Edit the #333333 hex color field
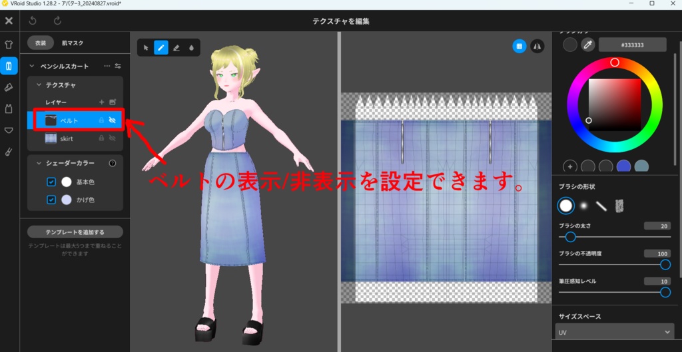 click(x=633, y=45)
